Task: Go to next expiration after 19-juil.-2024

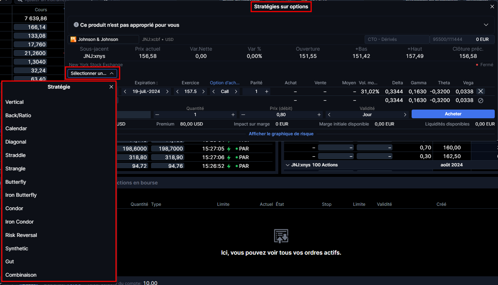Action: point(167,92)
